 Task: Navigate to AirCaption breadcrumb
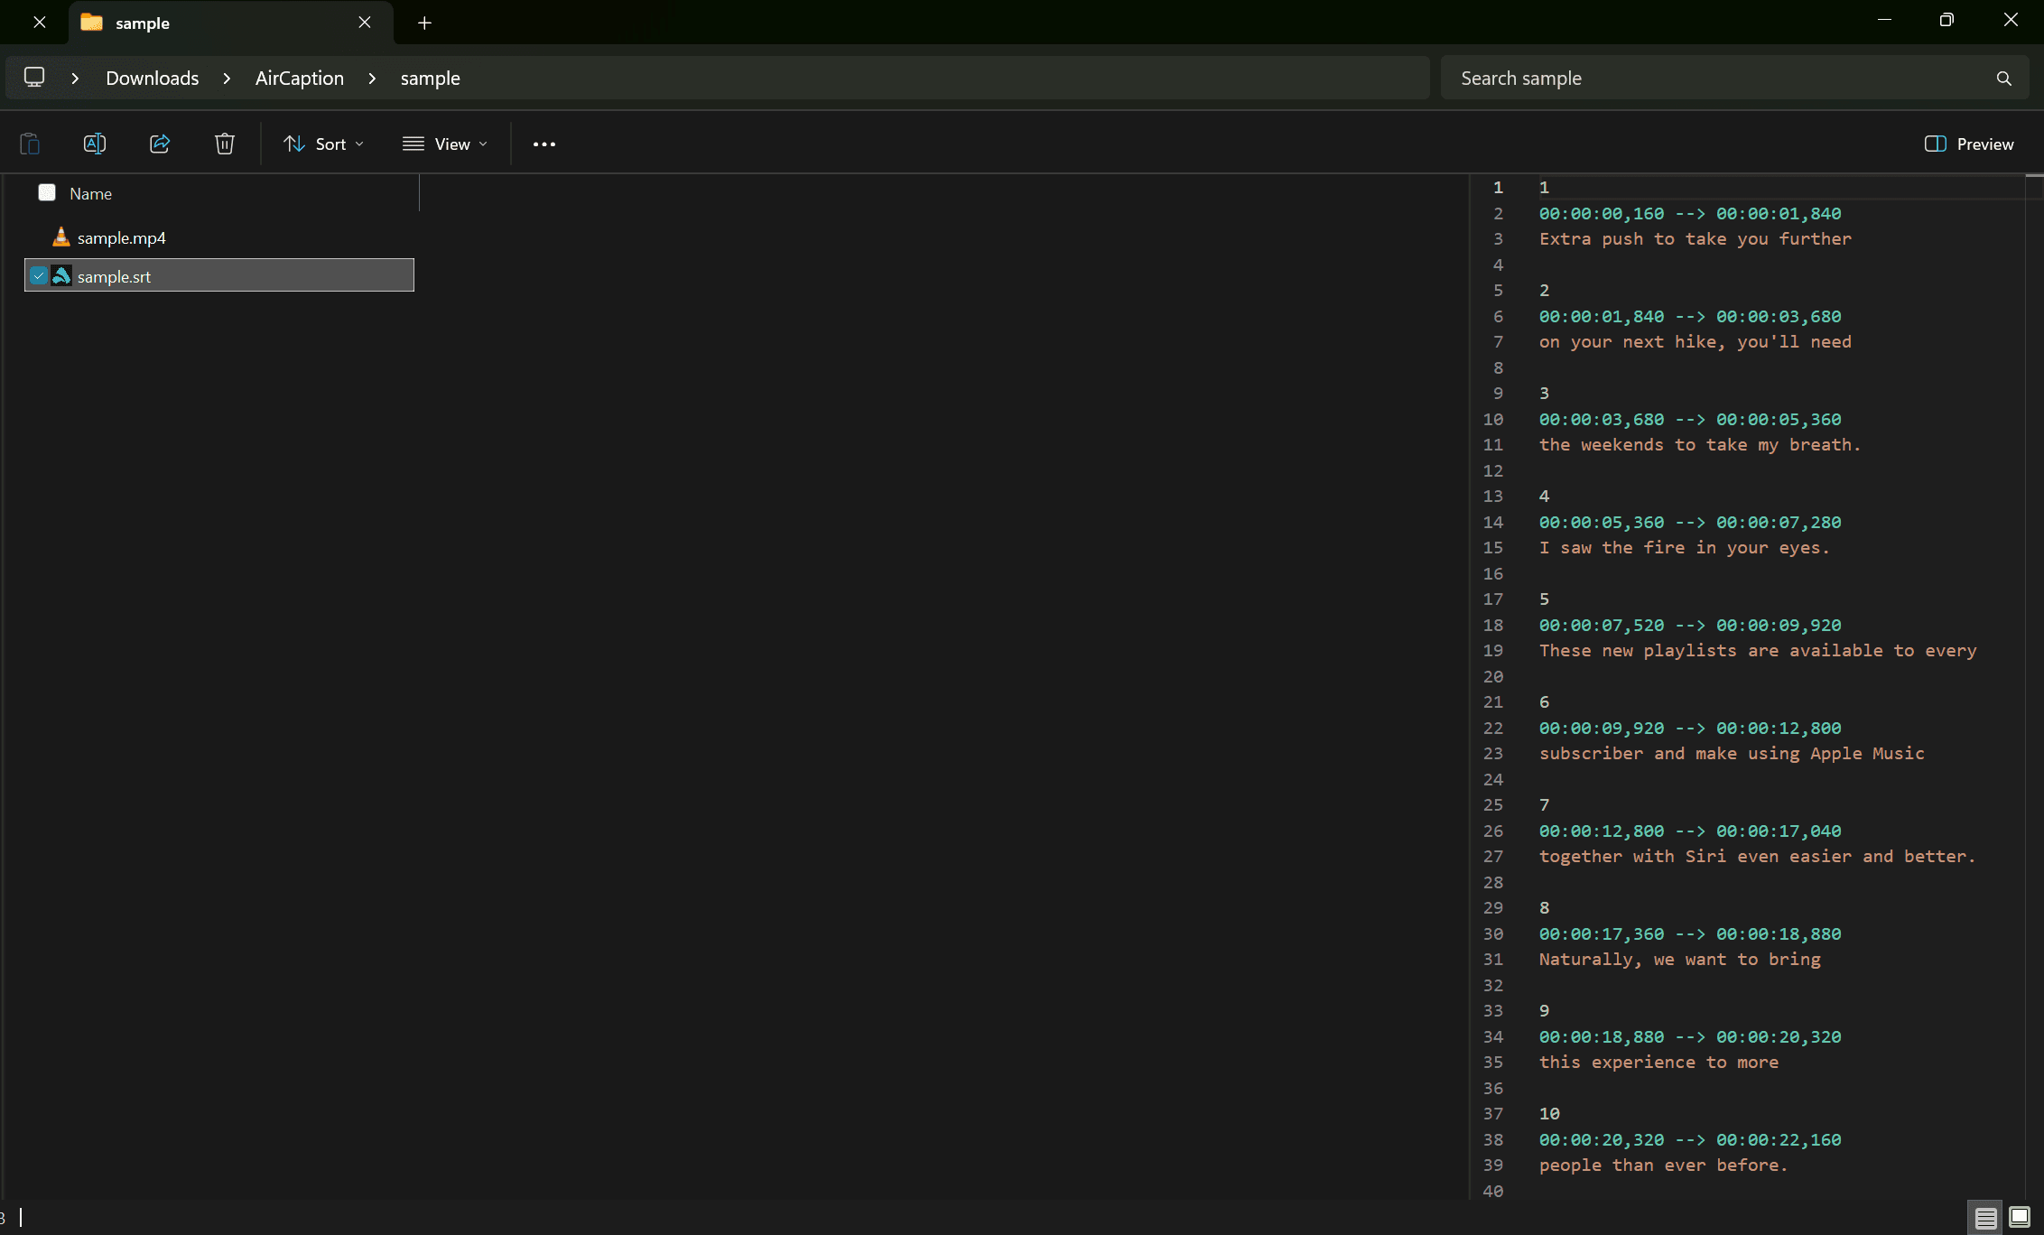[300, 79]
